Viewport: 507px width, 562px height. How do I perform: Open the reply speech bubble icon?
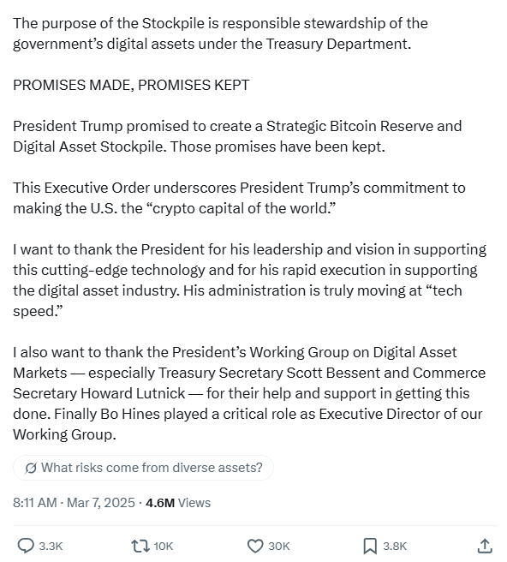tap(26, 546)
